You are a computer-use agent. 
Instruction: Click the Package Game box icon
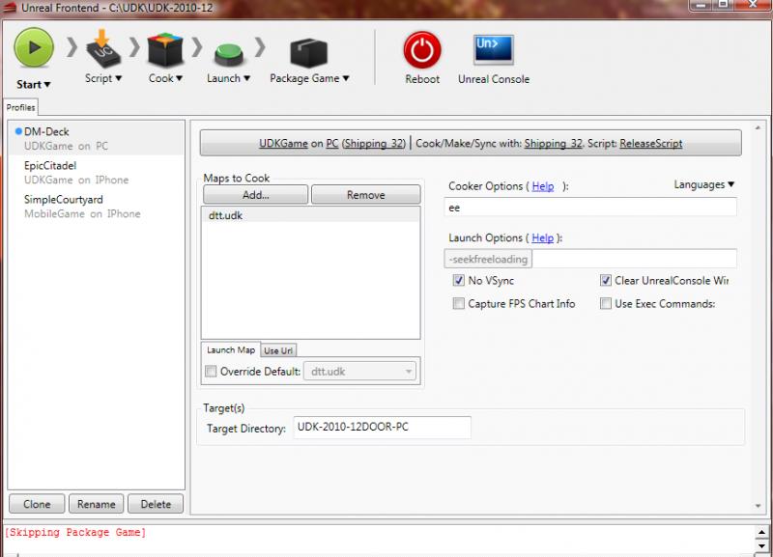308,53
